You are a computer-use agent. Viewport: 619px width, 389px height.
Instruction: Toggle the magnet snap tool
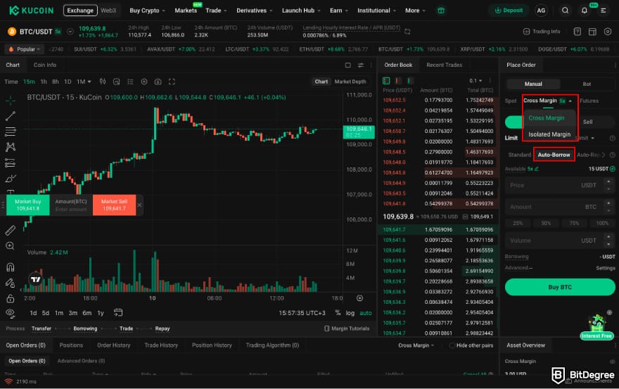11,267
